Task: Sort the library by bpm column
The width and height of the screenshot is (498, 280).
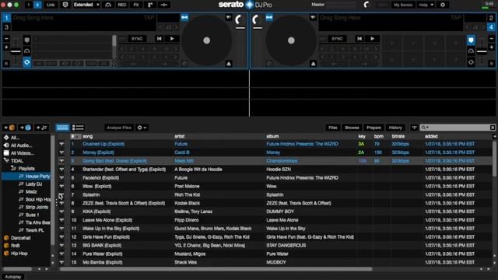Action: [379, 136]
